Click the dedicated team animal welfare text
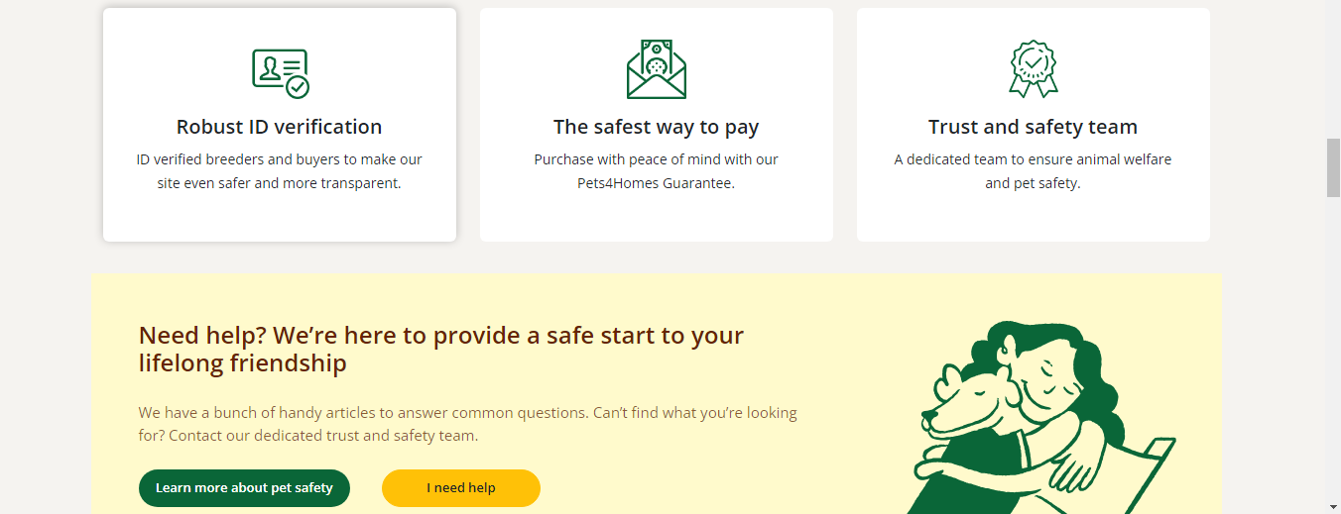Viewport: 1341px width, 514px height. pos(1033,171)
